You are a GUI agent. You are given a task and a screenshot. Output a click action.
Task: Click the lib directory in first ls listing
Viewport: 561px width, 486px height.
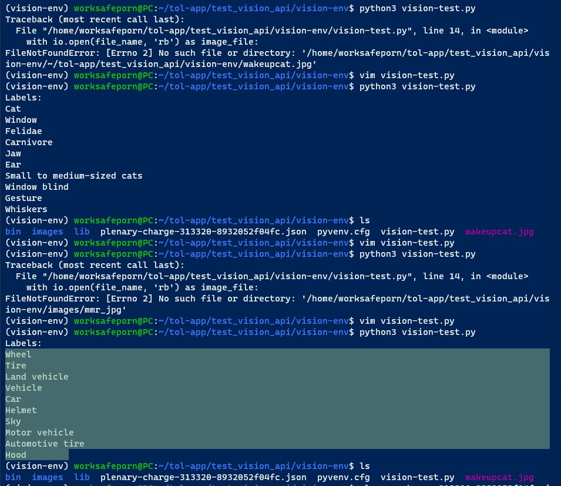coord(82,232)
